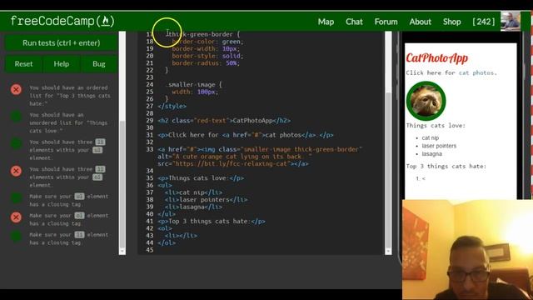Click 'Things cats love' paragraph on line 35
Screen dimensions: 533x300
[201, 178]
